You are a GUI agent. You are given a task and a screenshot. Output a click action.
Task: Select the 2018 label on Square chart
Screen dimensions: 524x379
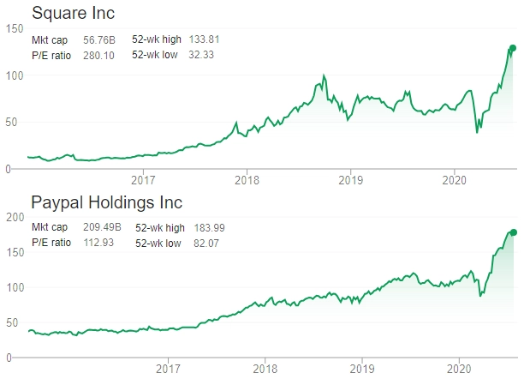[247, 180]
